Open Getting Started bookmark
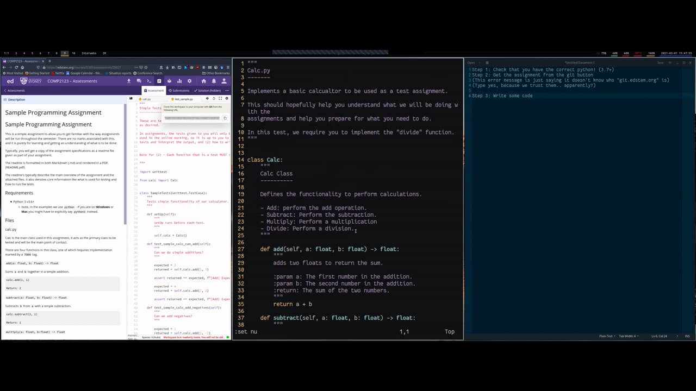 point(37,73)
